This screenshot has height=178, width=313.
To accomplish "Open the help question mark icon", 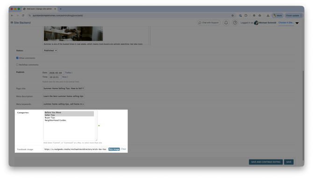I will click(x=235, y=23).
